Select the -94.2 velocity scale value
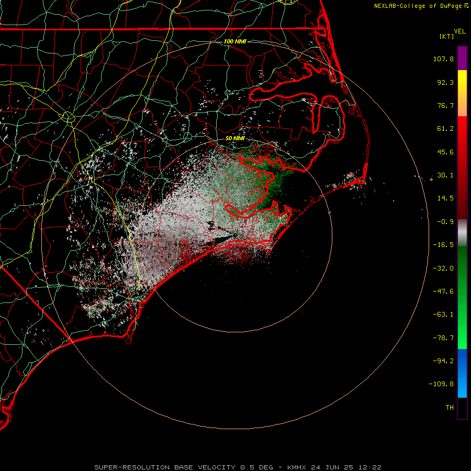This screenshot has width=471, height=471. (x=443, y=361)
